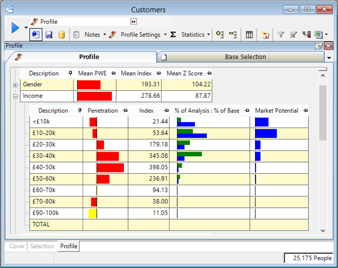This screenshot has width=338, height=268.
Task: Switch to the Base Selection tab
Action: pos(245,57)
